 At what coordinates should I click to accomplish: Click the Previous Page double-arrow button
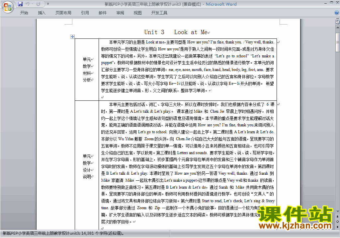tap(338, 216)
